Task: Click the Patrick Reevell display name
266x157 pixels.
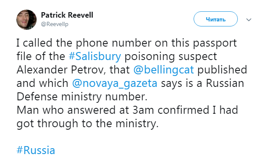Action: 67,15
